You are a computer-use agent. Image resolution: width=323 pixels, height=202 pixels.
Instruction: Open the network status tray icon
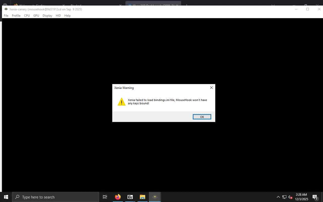pos(284,197)
